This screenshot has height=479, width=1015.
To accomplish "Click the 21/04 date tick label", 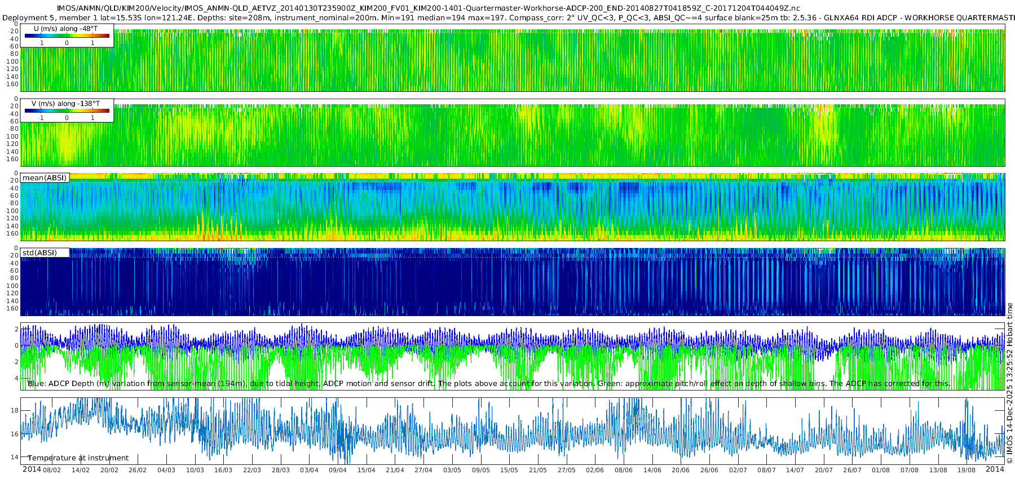I will click(395, 470).
